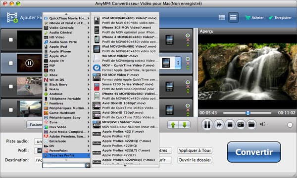Image resolution: width=297 pixels, height=178 pixels.
Task: Click the volume slider knob
Action: [x=290, y=125]
